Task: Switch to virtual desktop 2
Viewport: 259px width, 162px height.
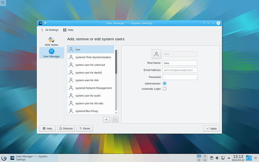Action: pyautogui.click(x=205, y=156)
